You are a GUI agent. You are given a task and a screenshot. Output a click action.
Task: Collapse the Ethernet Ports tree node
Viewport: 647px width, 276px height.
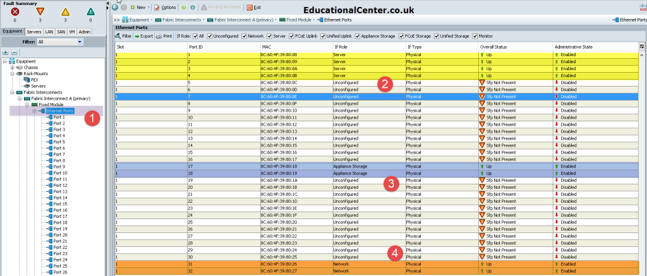pyautogui.click(x=34, y=111)
